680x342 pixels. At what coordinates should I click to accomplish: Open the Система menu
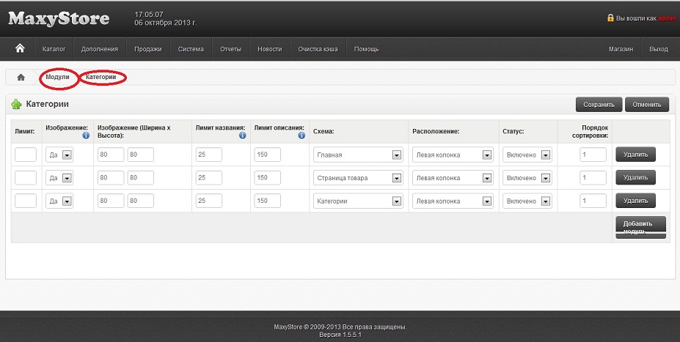[191, 49]
